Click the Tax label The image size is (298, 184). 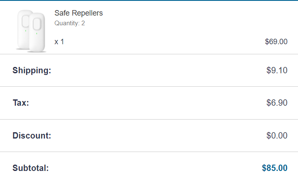[21, 103]
